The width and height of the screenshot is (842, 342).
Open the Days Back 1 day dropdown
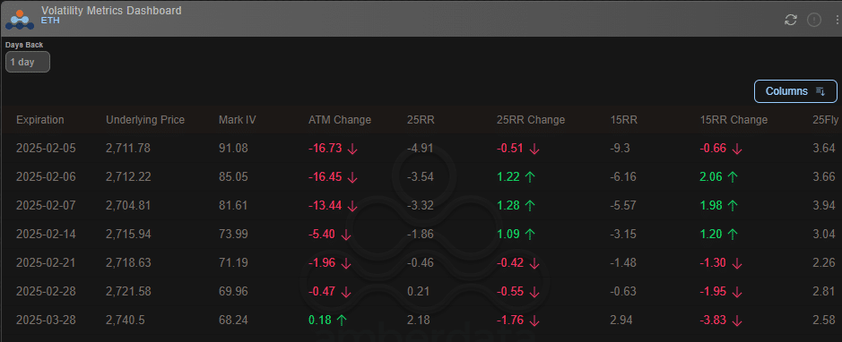[x=28, y=62]
